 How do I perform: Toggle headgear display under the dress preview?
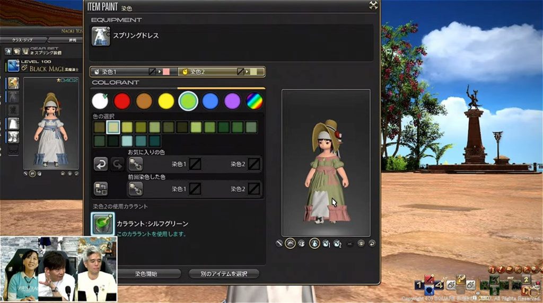coord(290,244)
